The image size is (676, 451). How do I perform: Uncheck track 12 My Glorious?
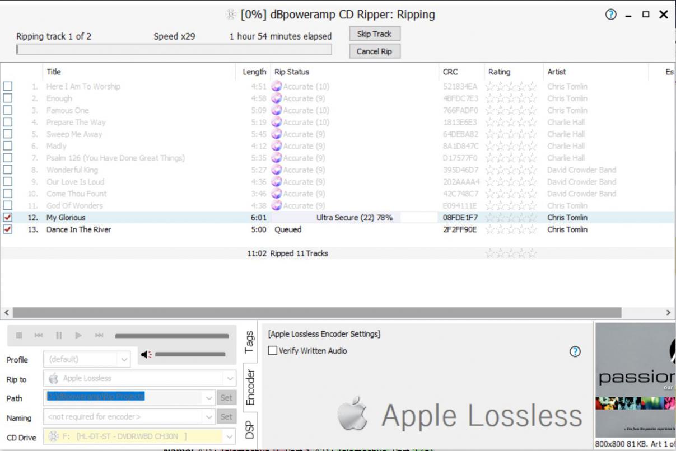pyautogui.click(x=8, y=217)
